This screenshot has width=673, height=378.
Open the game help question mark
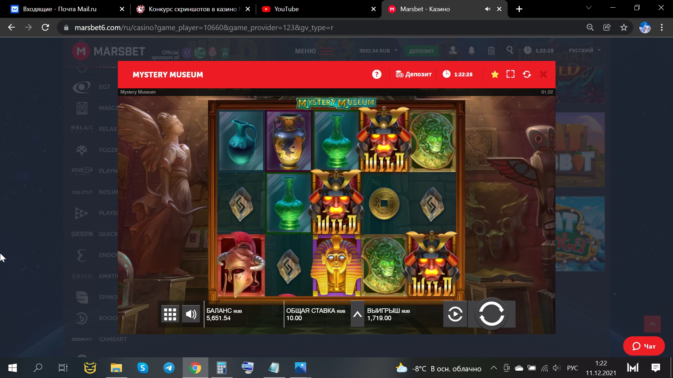pos(377,74)
